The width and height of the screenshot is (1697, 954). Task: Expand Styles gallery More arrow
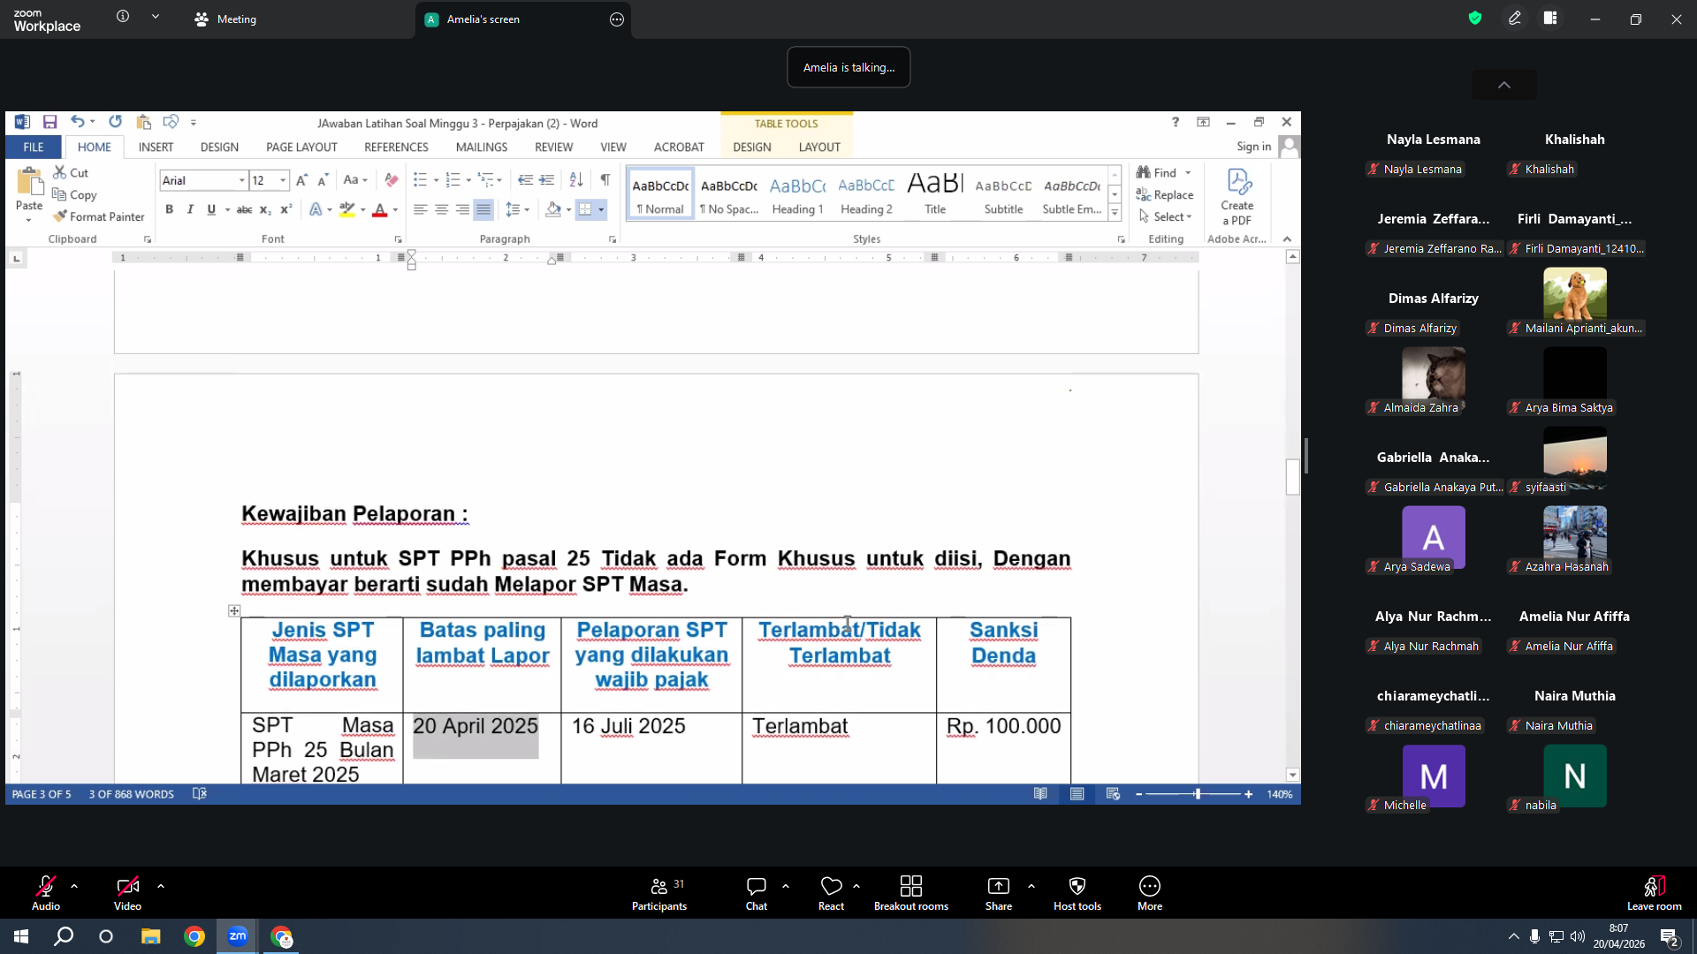pyautogui.click(x=1115, y=213)
